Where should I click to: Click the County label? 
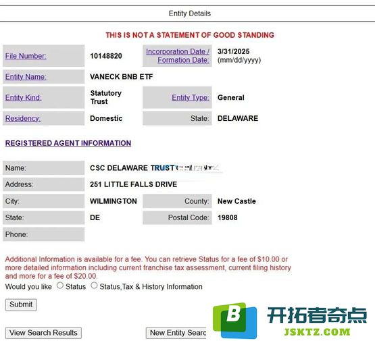(197, 201)
